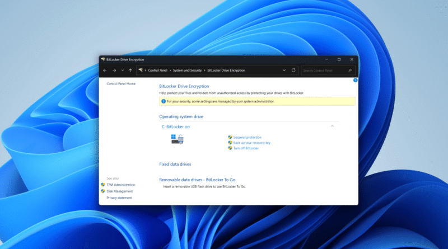Image resolution: width=448 pixels, height=249 pixels.
Task: Refresh the Control Panel view
Action: (293, 71)
